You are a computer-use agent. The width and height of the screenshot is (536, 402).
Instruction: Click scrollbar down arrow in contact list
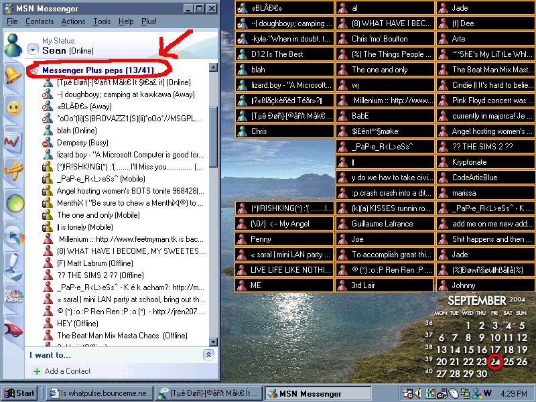tap(213, 342)
